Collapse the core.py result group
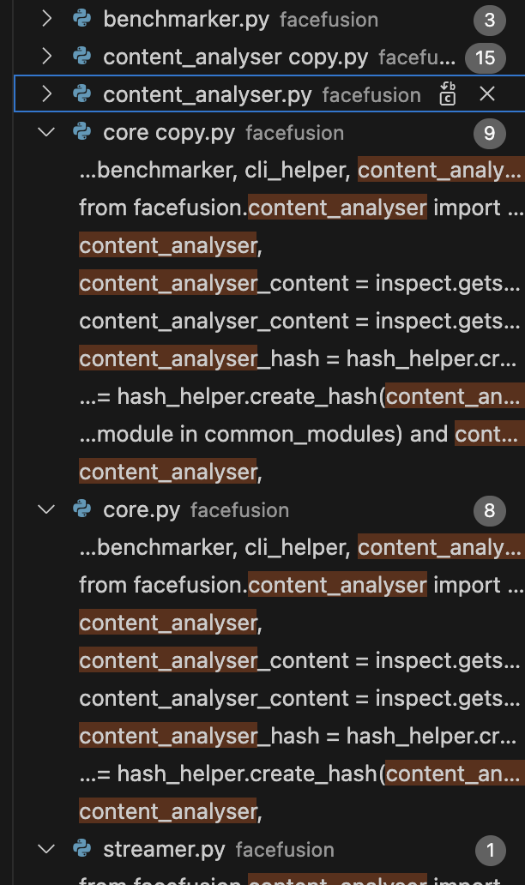 pos(47,509)
